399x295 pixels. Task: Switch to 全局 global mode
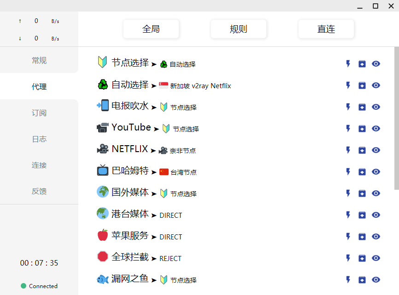151,29
